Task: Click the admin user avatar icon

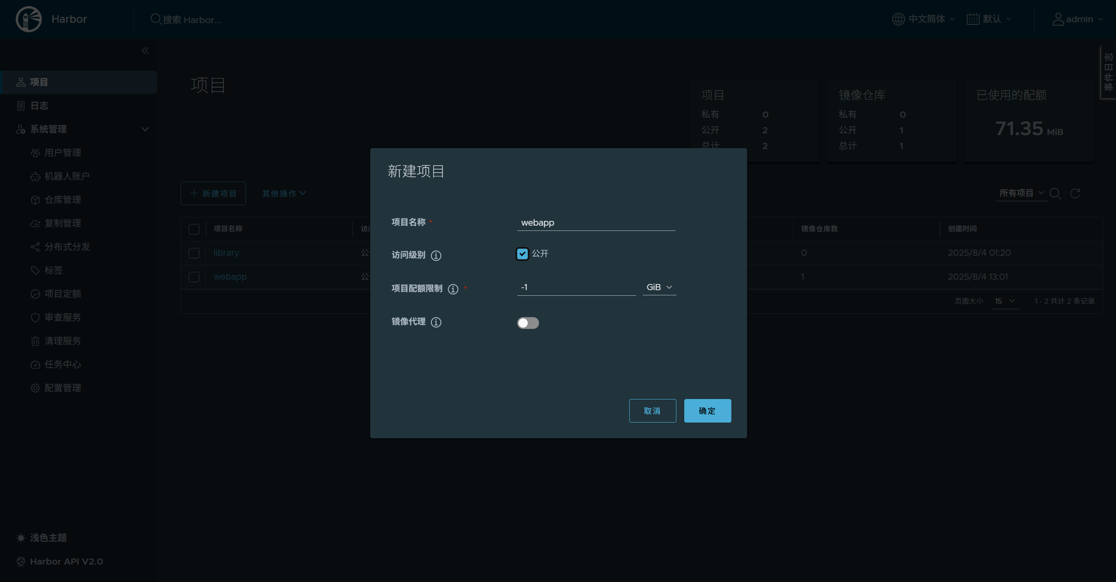Action: pos(1058,19)
